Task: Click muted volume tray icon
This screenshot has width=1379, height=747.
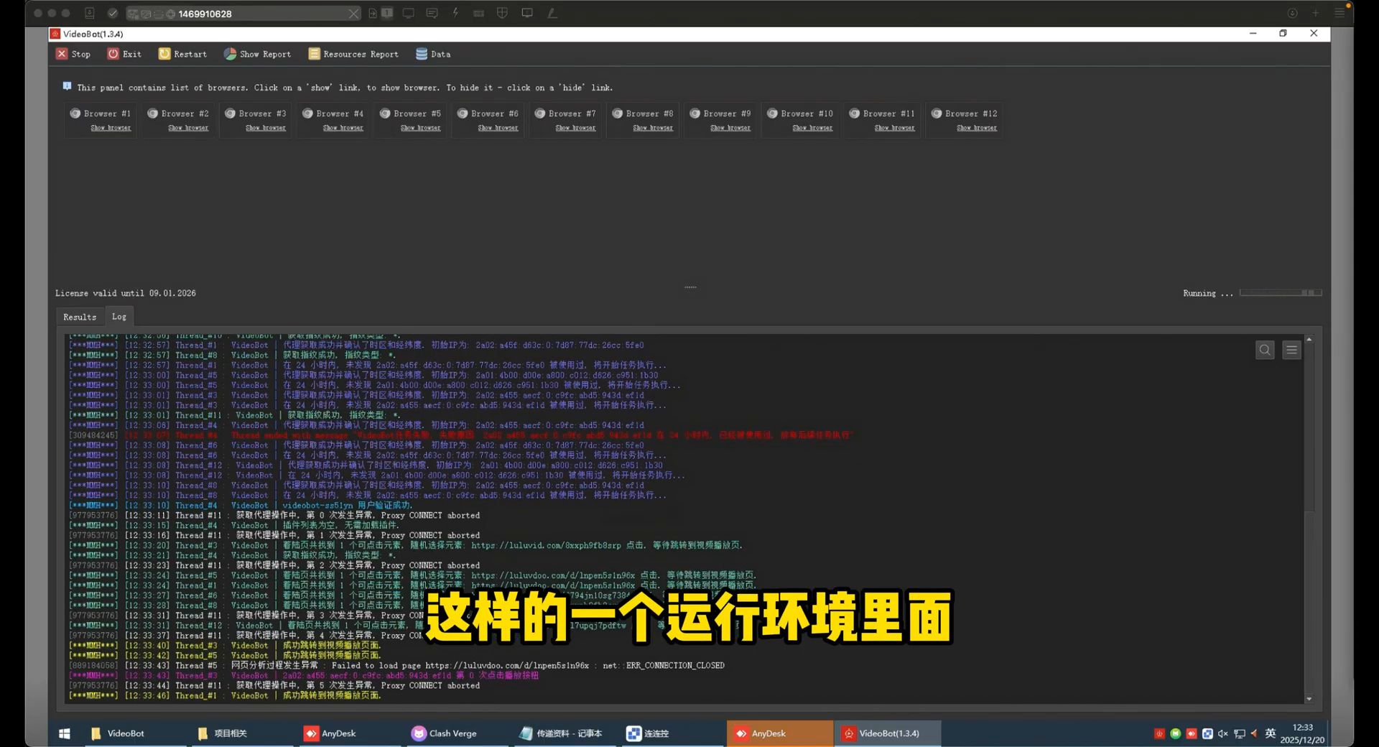Action: pyautogui.click(x=1223, y=733)
